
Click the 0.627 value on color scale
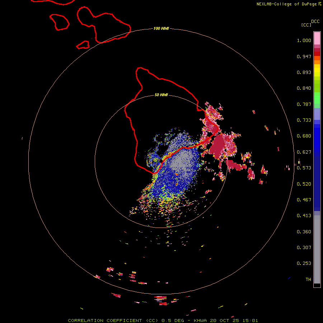[x=304, y=152]
